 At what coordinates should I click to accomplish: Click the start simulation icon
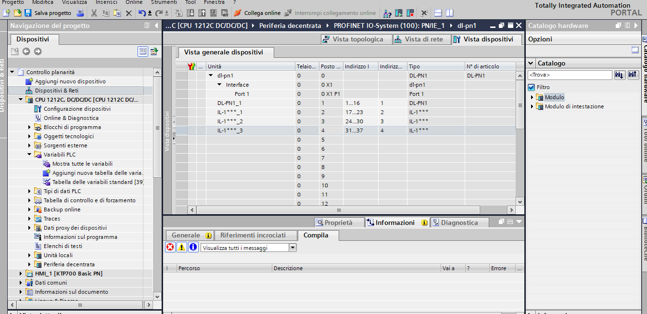point(213,13)
